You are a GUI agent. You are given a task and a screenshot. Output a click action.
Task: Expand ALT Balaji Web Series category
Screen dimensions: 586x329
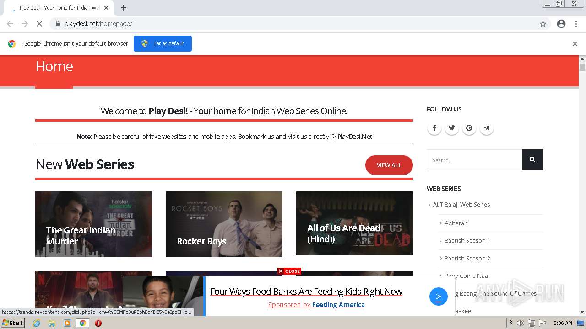click(461, 204)
